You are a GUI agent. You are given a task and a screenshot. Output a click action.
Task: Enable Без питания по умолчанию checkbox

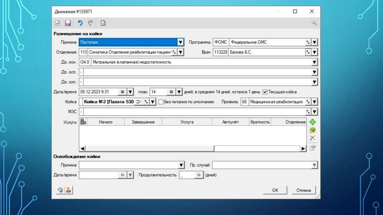(x=161, y=102)
